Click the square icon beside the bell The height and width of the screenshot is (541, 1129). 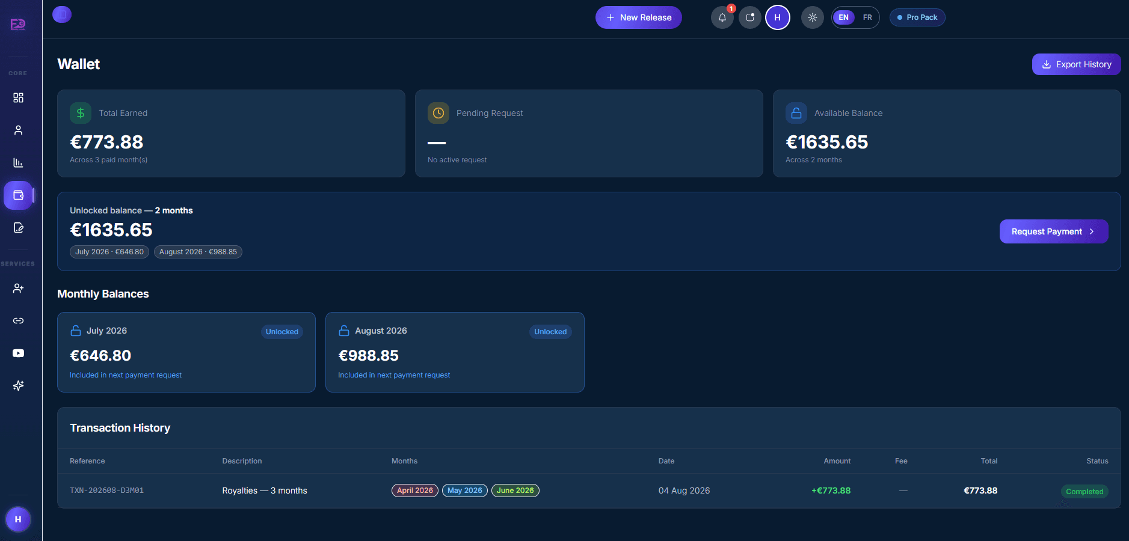click(750, 17)
